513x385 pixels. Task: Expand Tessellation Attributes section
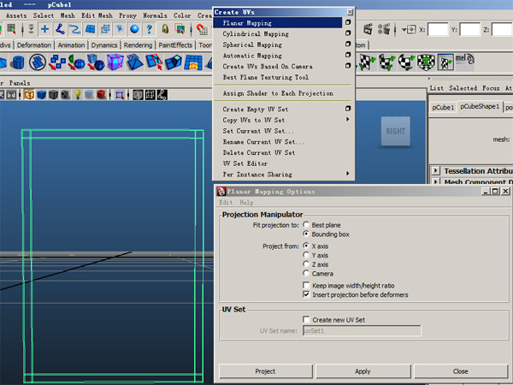tap(435, 170)
